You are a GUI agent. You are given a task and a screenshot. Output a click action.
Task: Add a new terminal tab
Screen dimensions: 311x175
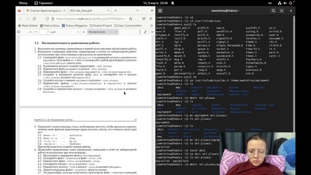click(x=160, y=11)
